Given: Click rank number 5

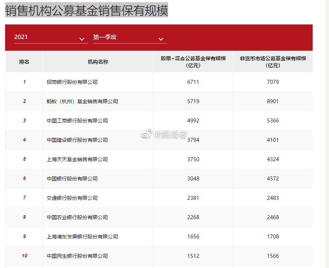Looking at the screenshot, I should (x=24, y=159).
